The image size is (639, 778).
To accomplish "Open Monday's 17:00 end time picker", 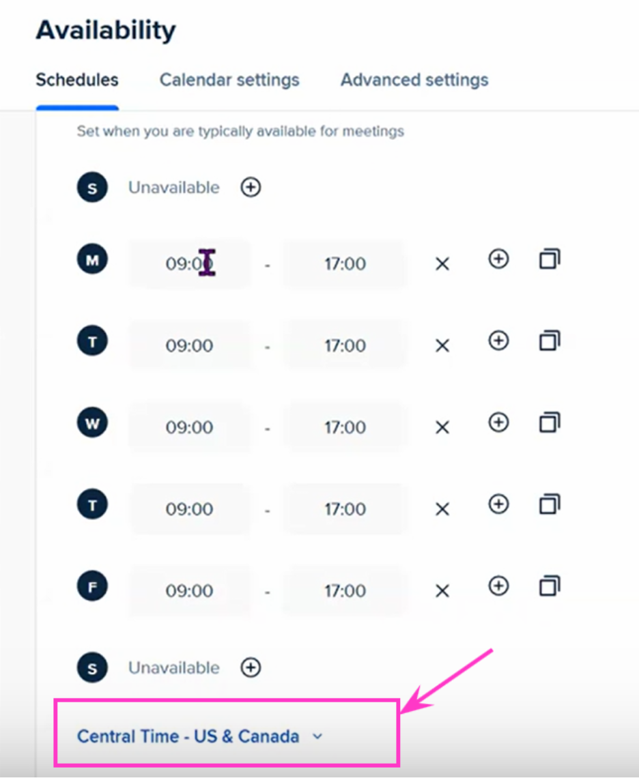I will pyautogui.click(x=345, y=263).
